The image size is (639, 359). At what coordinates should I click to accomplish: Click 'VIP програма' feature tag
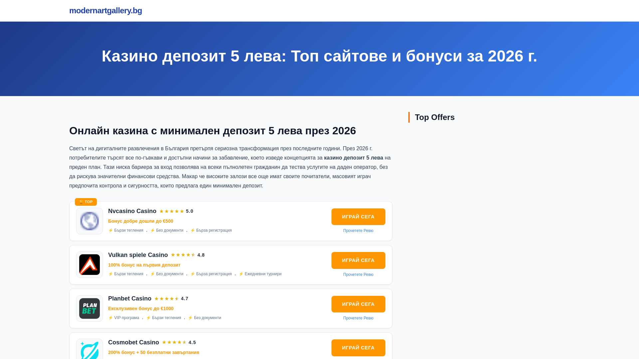tap(124, 318)
